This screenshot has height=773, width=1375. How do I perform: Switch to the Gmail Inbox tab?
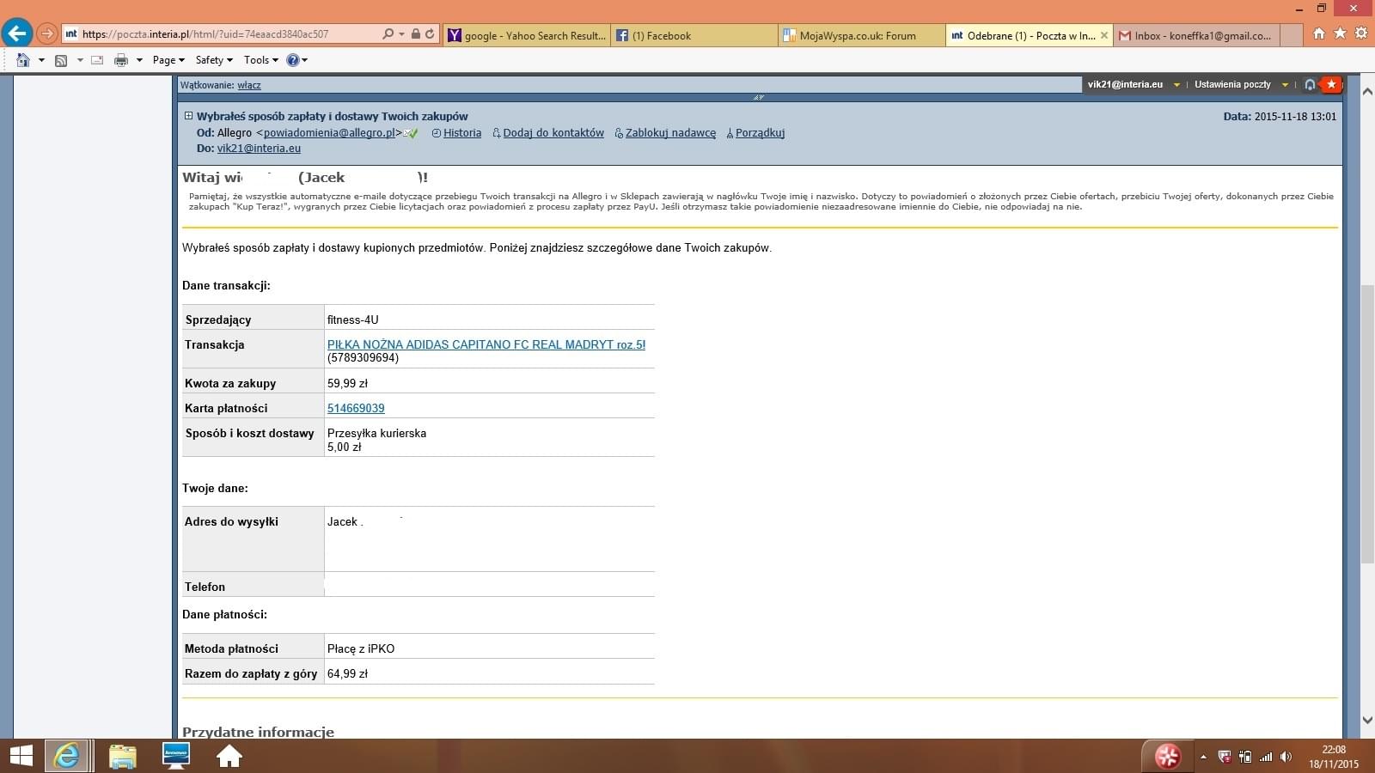[x=1198, y=35]
